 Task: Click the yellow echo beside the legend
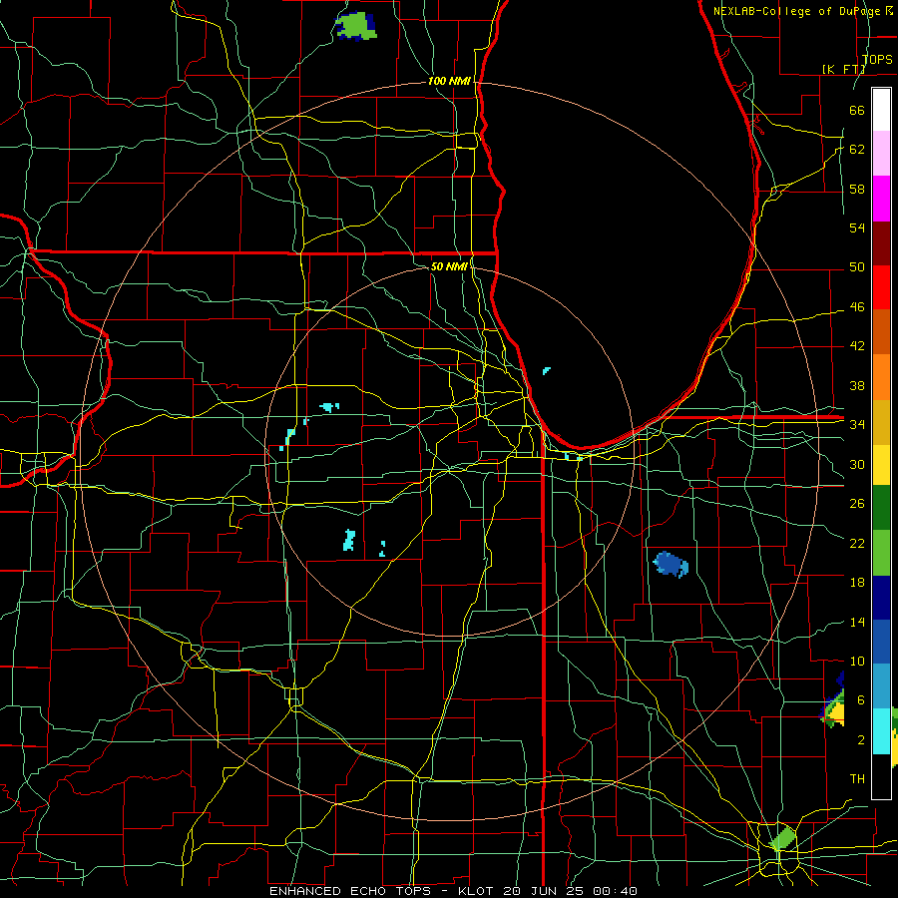tap(837, 713)
